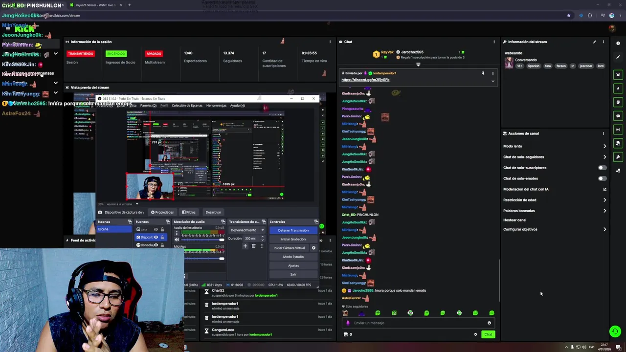Expand Configurar objetivos options
Screen dimensions: 626x352
(604, 229)
